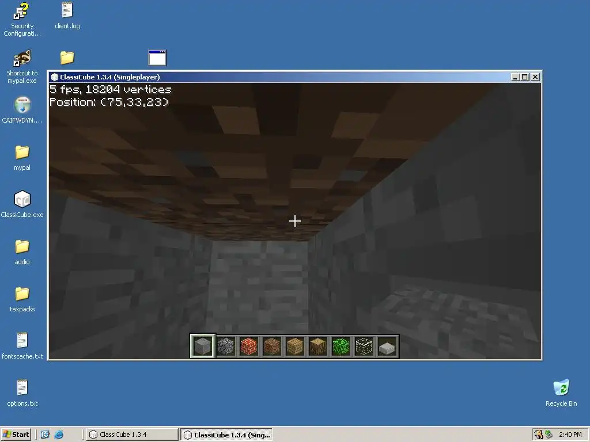590x442 pixels.
Task: Click Show Desktop quick launch icon
Action: tap(45, 435)
